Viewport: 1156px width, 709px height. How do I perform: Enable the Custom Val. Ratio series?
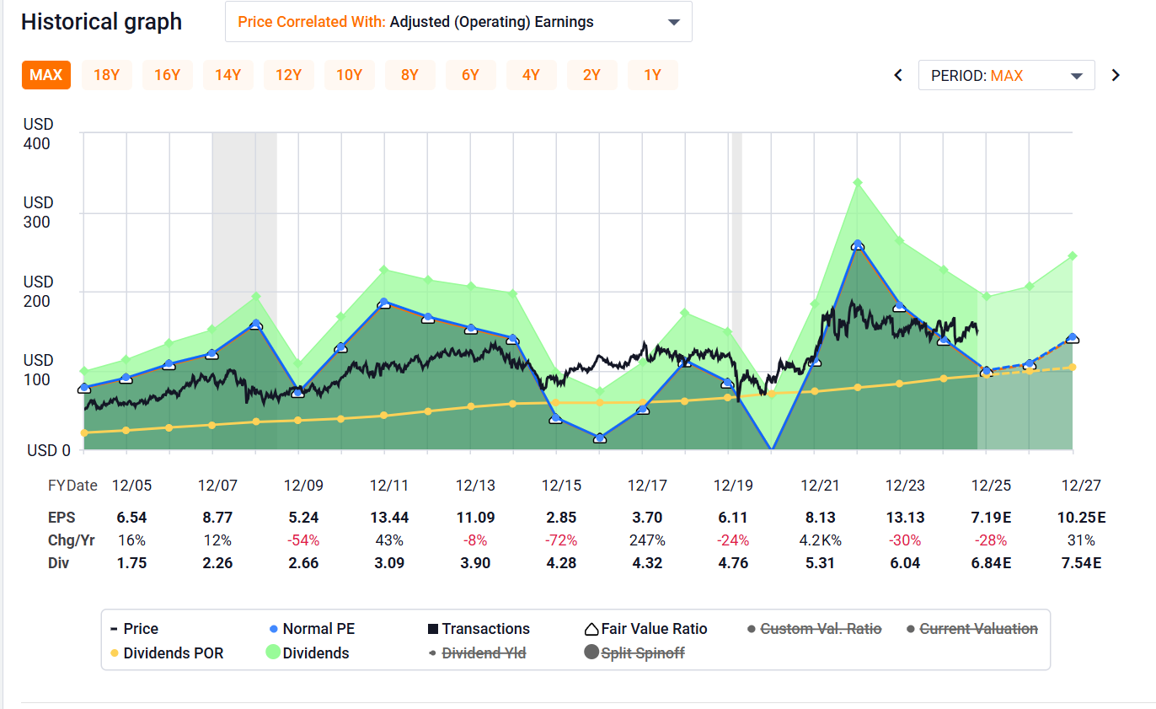[820, 629]
